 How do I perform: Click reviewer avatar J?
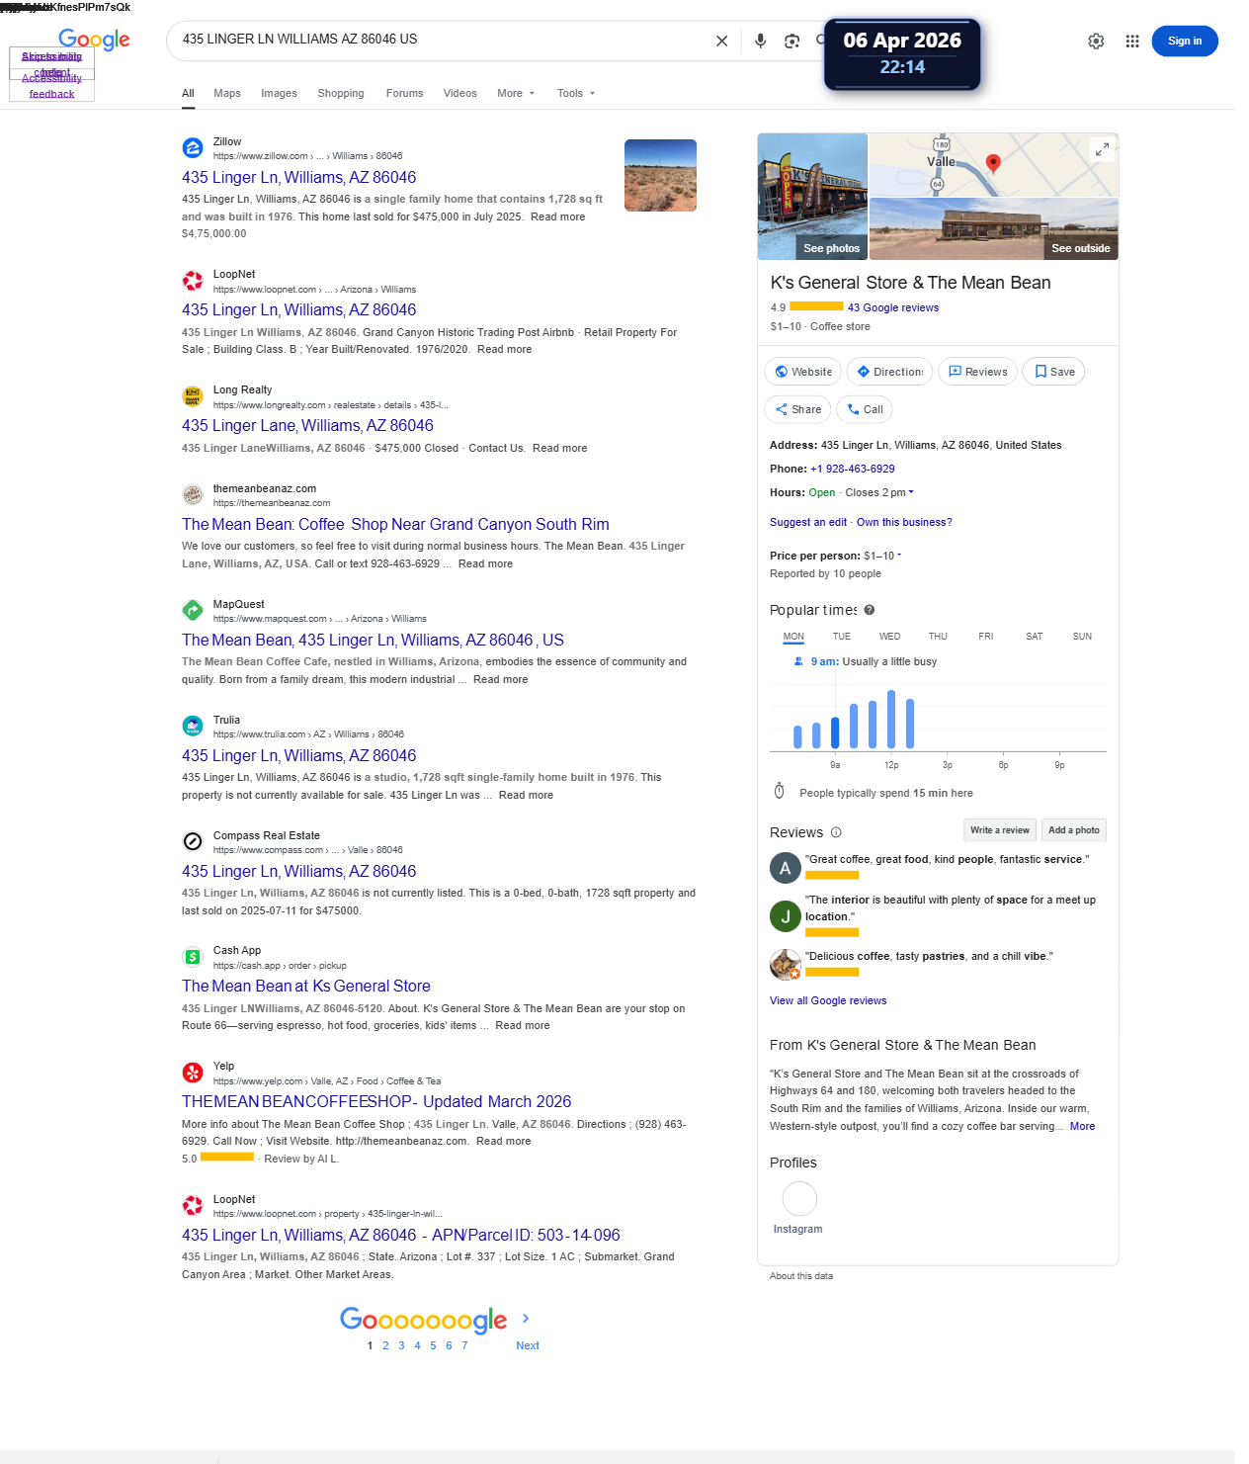click(x=786, y=916)
